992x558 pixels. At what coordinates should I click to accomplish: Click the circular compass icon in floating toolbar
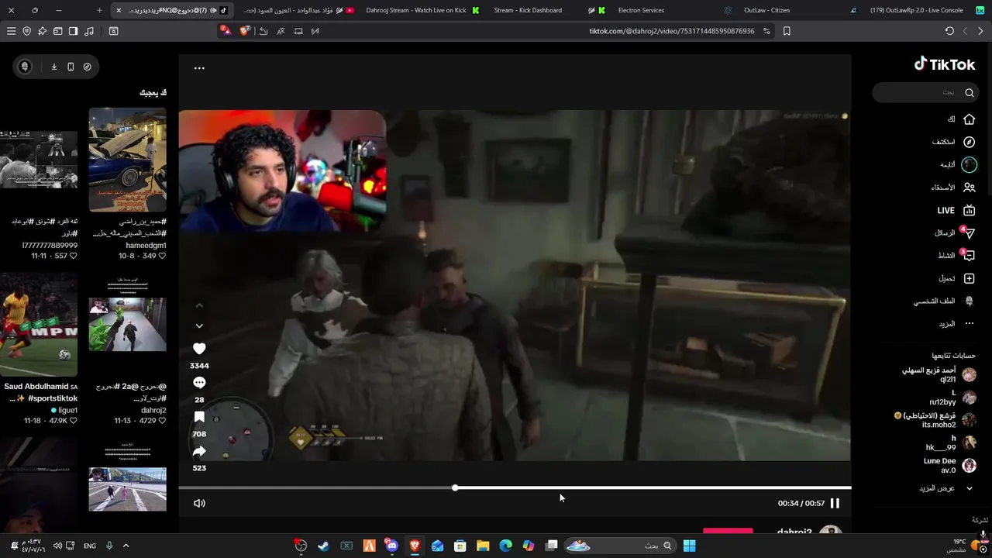(87, 67)
